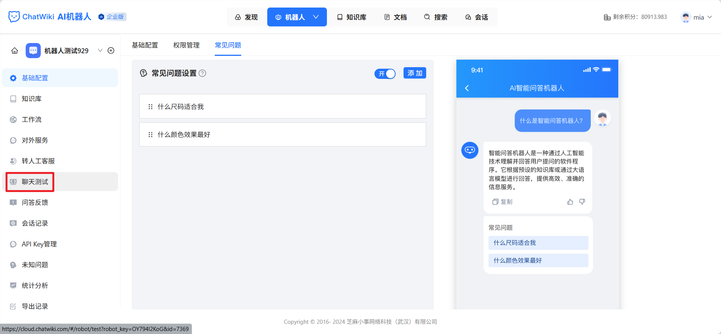Switch to the 基础配置 tab
This screenshot has width=721, height=334.
[x=145, y=45]
